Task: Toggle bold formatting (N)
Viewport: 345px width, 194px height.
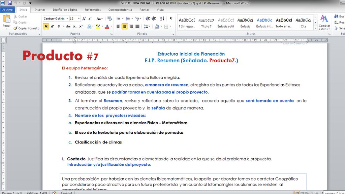Action: click(46, 26)
